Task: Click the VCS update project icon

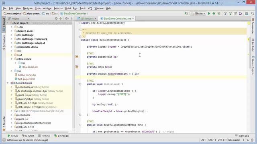Action: pyautogui.click(x=225, y=14)
